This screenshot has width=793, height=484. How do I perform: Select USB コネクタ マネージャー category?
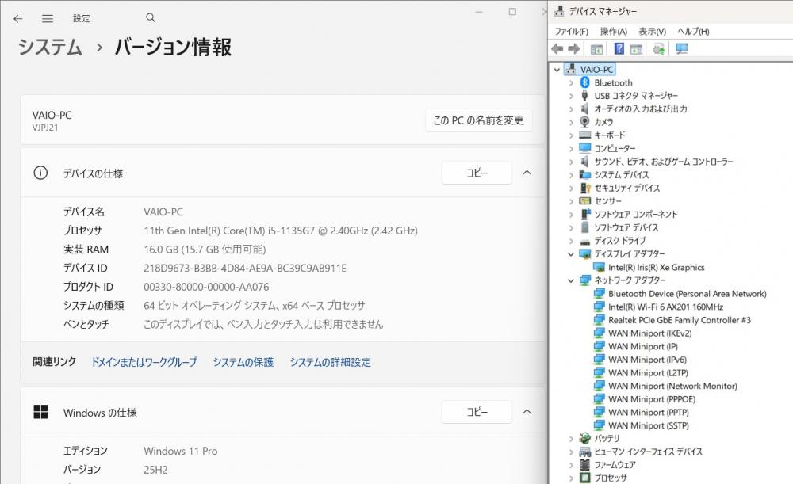click(x=636, y=96)
